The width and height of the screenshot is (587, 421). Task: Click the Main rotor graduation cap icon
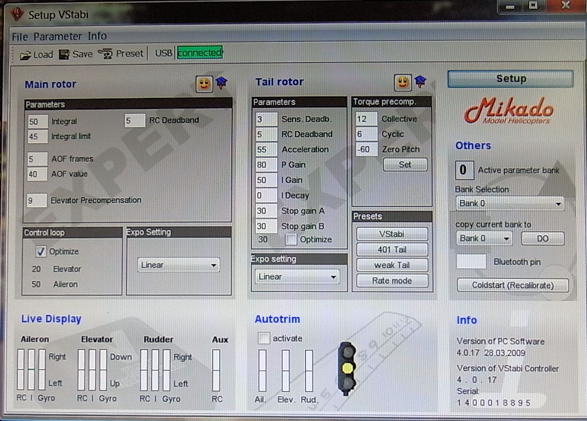click(x=221, y=83)
